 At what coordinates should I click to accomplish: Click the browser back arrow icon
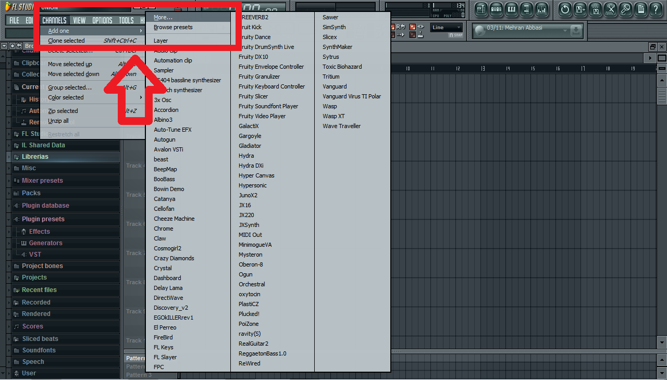point(19,46)
